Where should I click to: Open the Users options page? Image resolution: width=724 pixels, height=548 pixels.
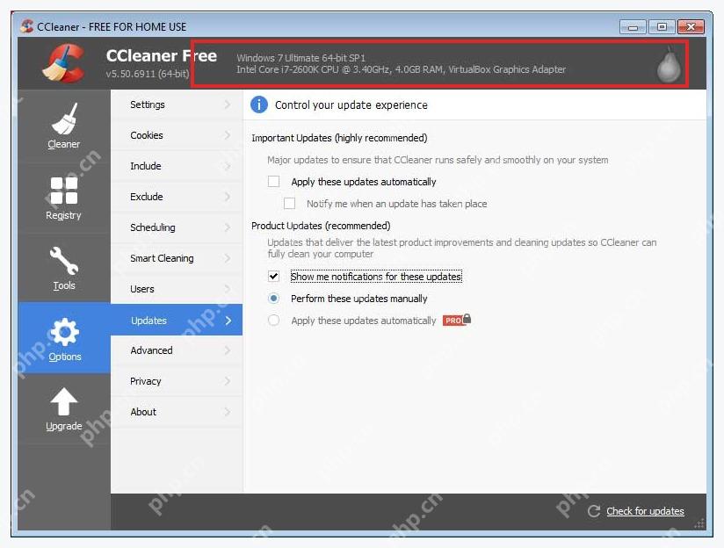click(177, 289)
